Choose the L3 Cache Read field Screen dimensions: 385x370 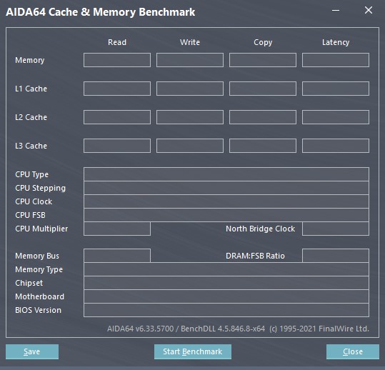(117, 146)
